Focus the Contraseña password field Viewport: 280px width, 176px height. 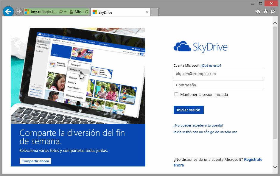point(219,85)
